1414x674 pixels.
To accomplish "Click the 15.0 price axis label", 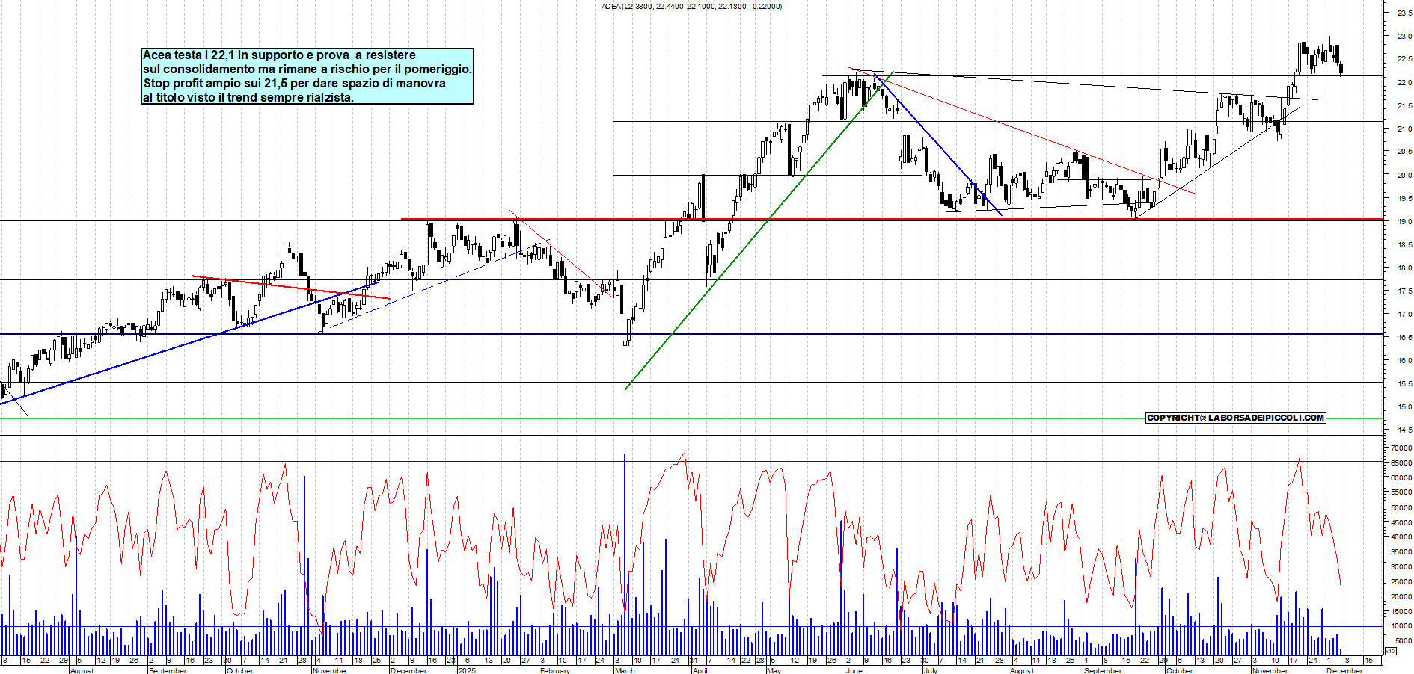I will click(1404, 407).
